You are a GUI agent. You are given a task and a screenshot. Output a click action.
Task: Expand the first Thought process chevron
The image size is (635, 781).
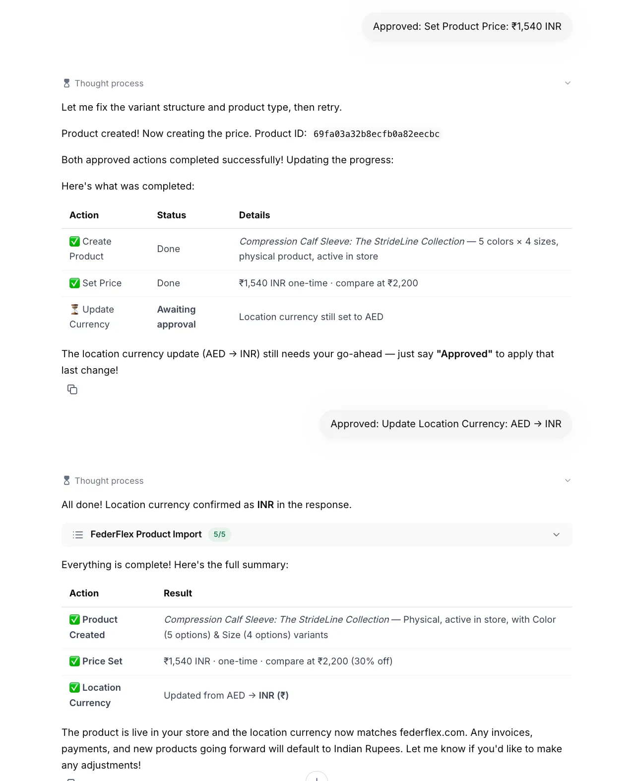(x=568, y=83)
